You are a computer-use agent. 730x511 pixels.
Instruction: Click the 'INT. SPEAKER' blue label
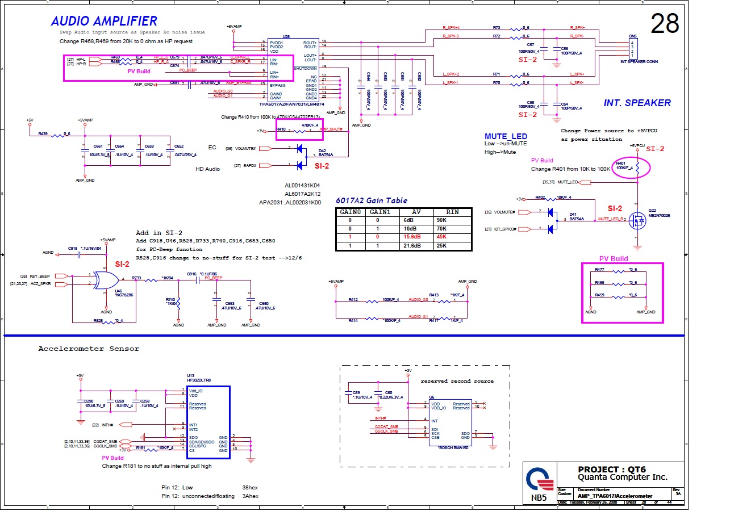click(x=637, y=103)
